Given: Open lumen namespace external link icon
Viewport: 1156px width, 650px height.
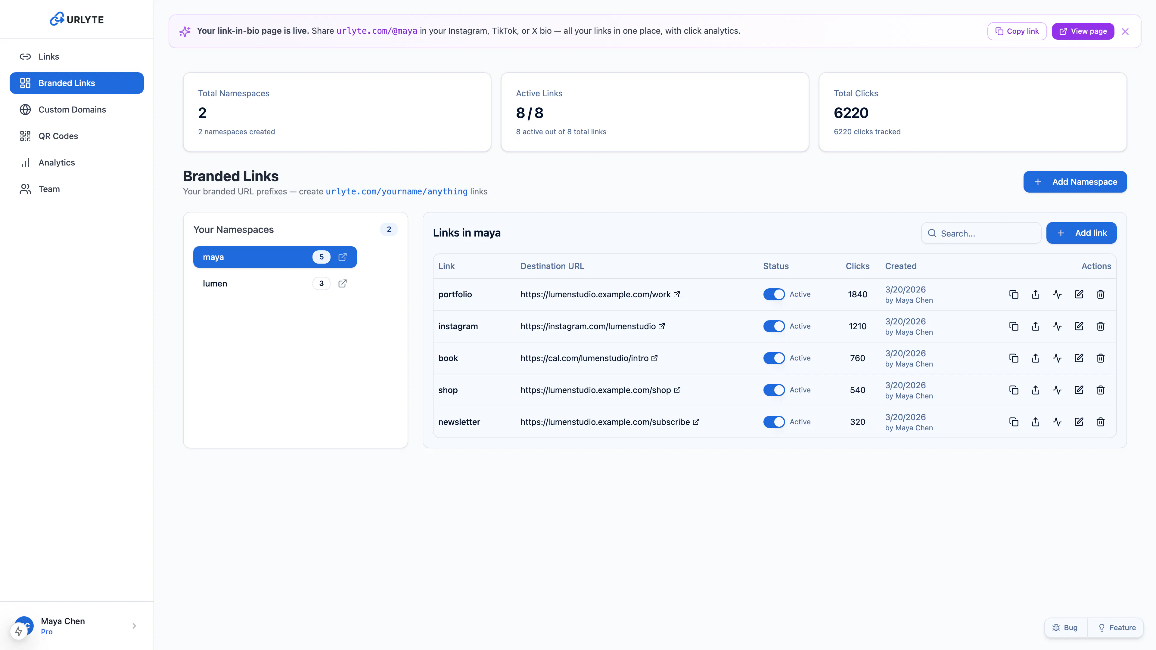Looking at the screenshot, I should 342,283.
